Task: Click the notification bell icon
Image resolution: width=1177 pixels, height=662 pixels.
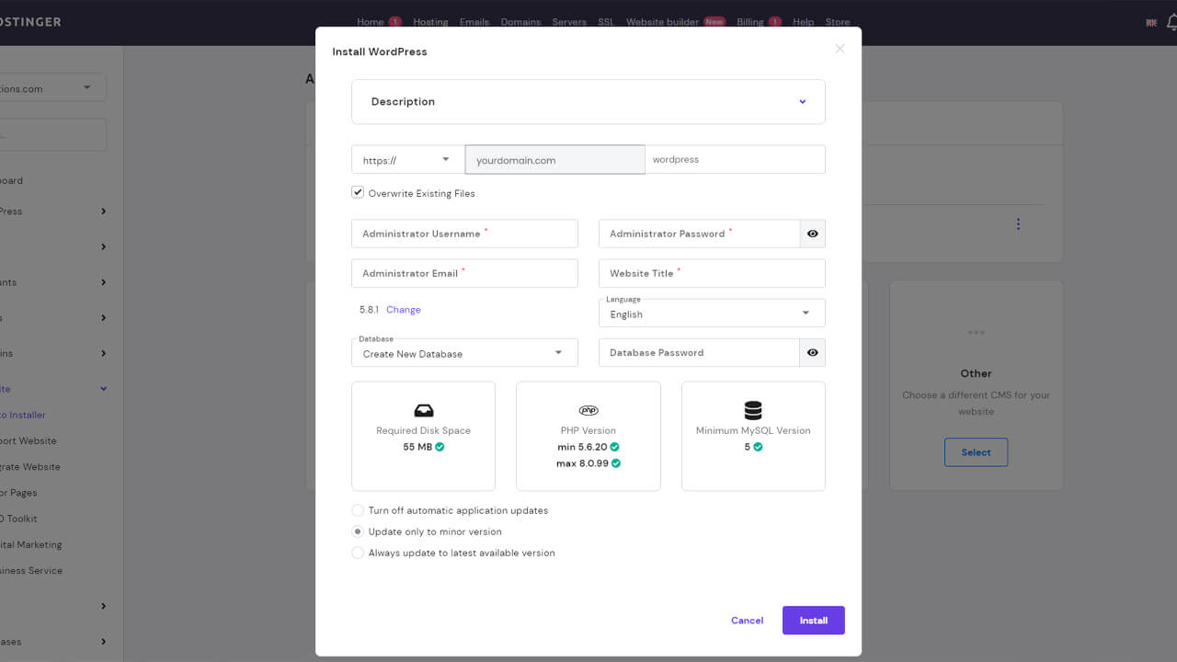Action: [x=1171, y=22]
